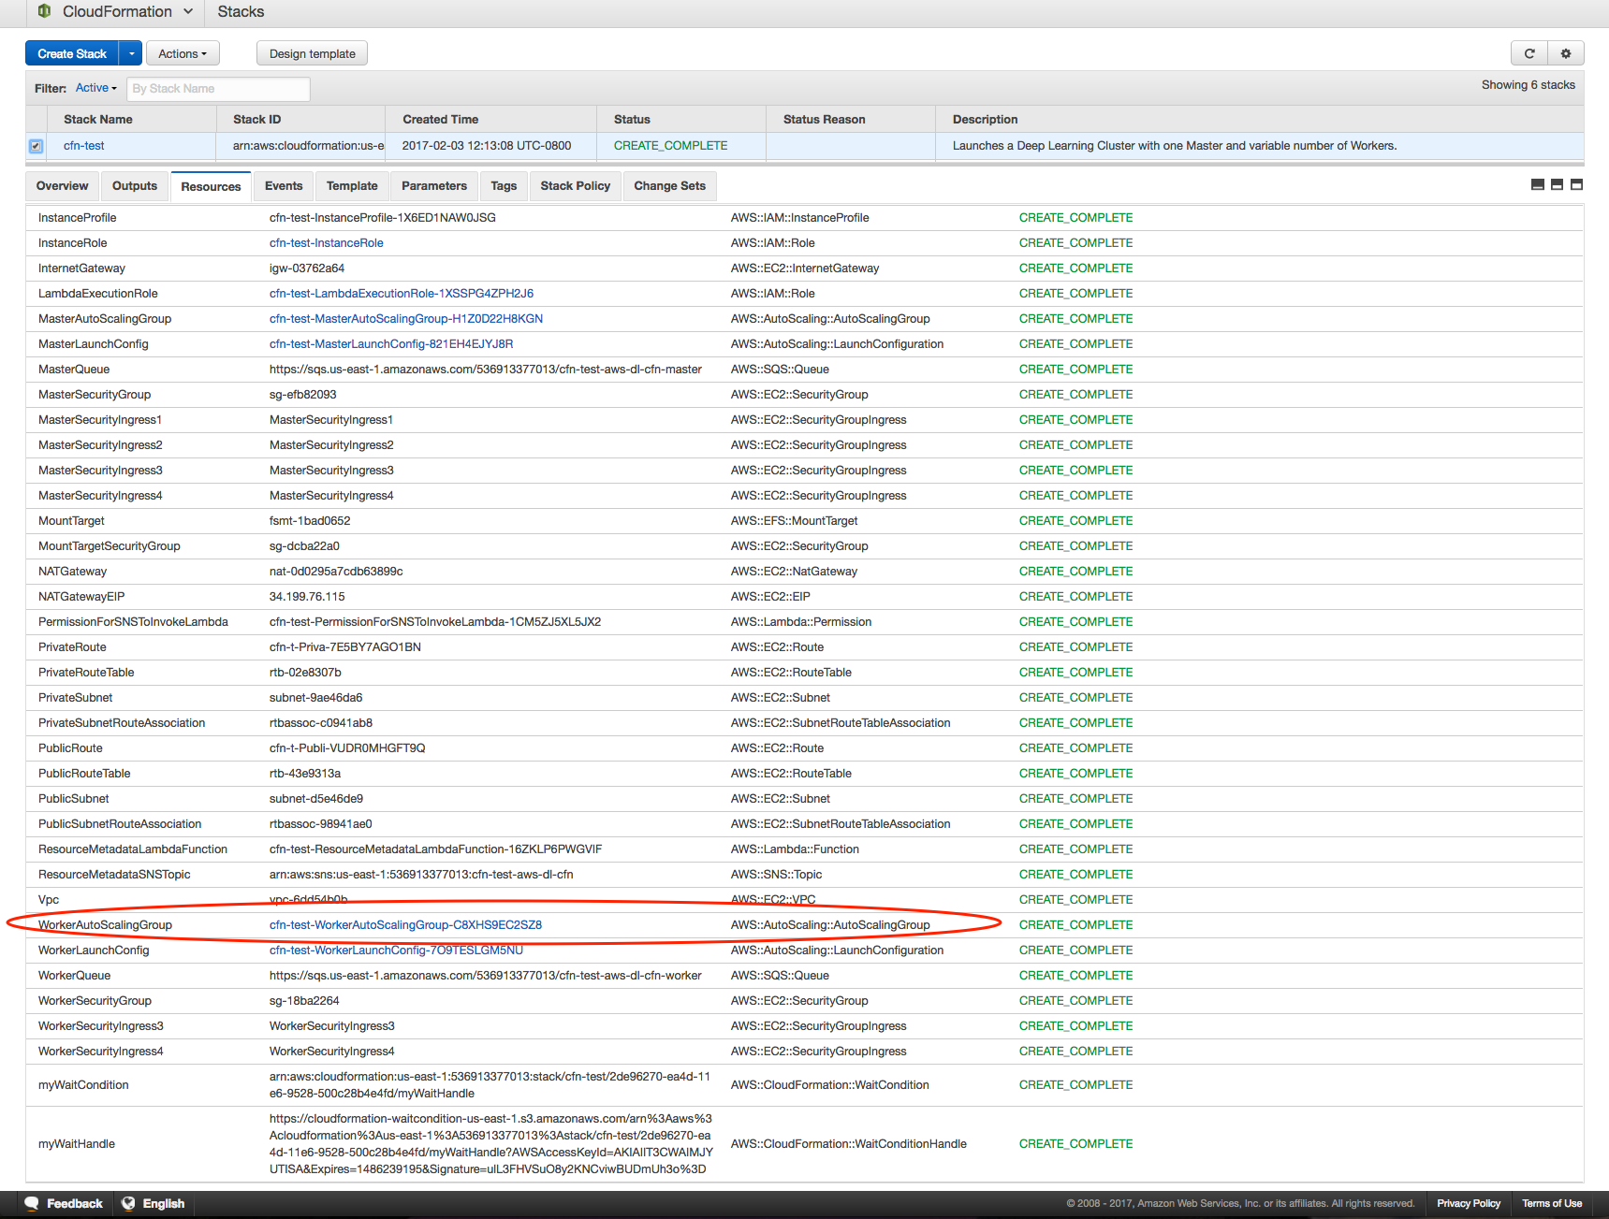Click the Showing 6 stacks text

click(1528, 85)
